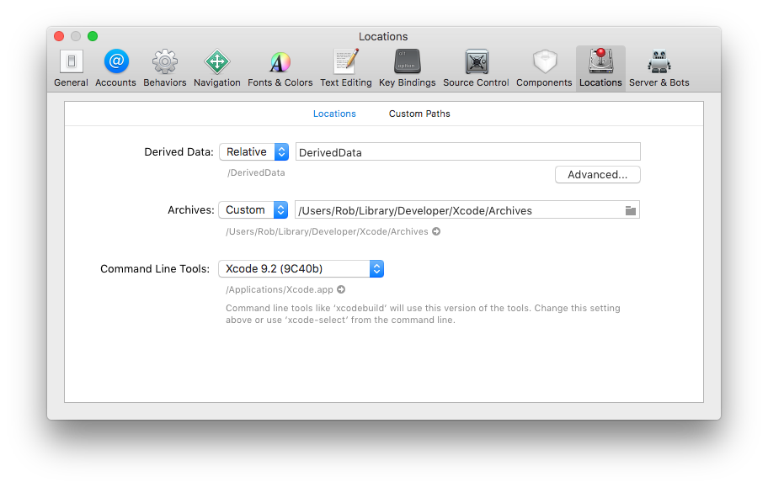Click the Command Line Tools: label

point(155,268)
